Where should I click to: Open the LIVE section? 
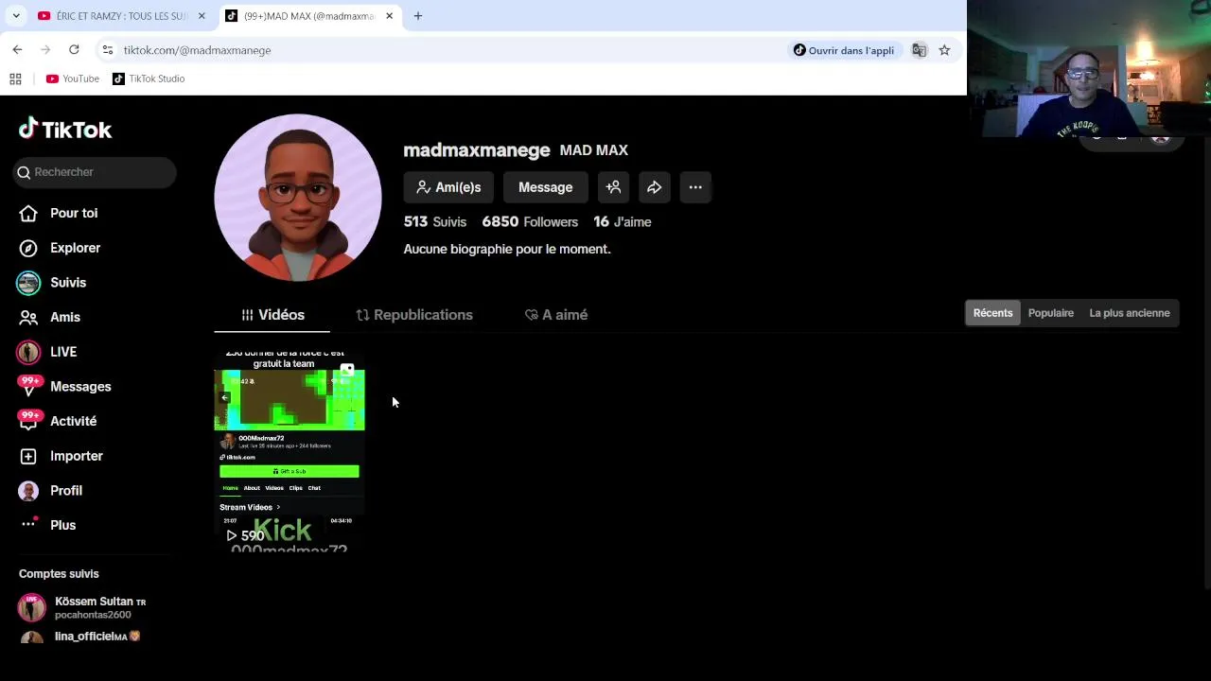point(46,352)
